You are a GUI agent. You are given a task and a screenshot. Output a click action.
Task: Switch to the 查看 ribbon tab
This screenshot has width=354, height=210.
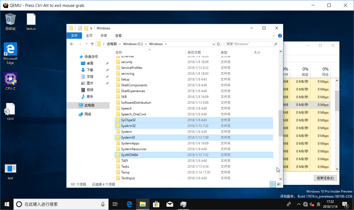[118, 35]
